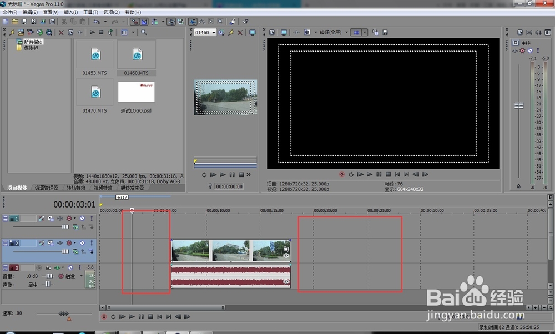
Task: Open the overlays dropdown arrow
Action: (365, 32)
